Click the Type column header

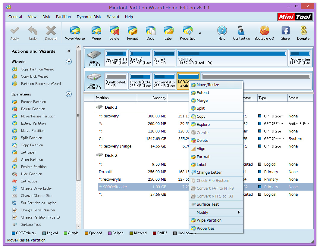pyautogui.click(x=272, y=98)
